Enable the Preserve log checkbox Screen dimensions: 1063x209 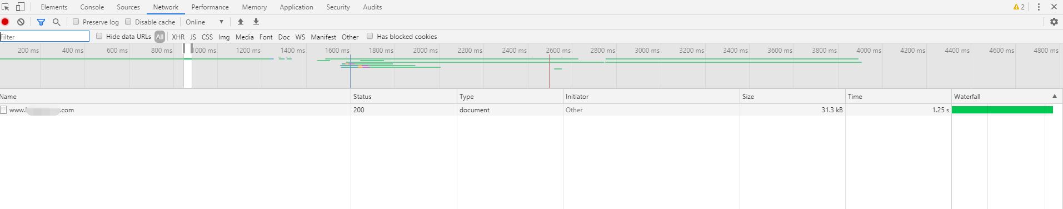point(76,22)
